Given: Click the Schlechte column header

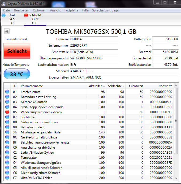Looking at the screenshot, I should coord(116,86).
